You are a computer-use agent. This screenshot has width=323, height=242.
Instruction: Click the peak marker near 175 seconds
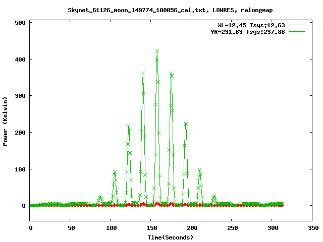coord(171,74)
